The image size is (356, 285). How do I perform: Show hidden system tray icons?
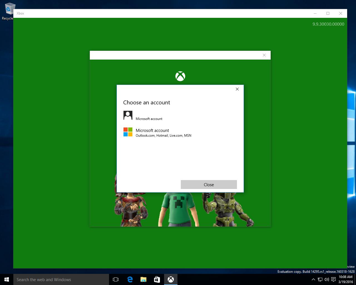(x=313, y=279)
